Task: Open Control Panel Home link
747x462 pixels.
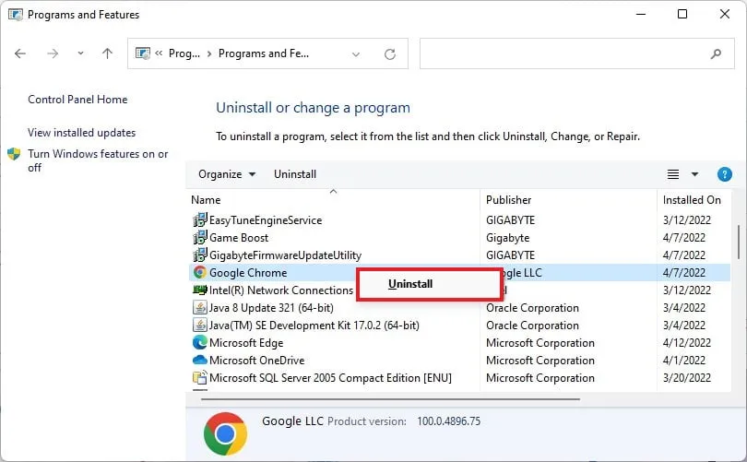Action: pyautogui.click(x=77, y=100)
